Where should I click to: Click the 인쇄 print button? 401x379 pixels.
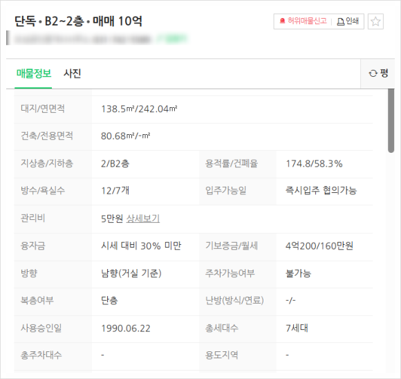348,21
